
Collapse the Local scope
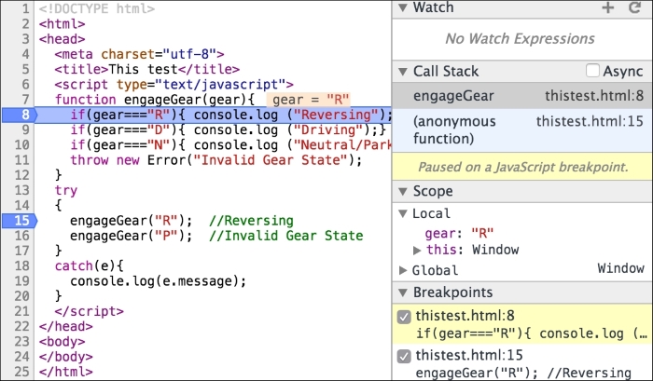(403, 214)
